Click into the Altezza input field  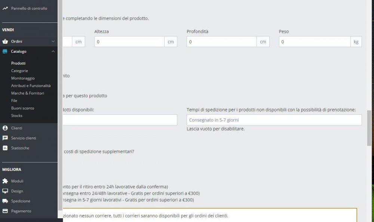[129, 42]
